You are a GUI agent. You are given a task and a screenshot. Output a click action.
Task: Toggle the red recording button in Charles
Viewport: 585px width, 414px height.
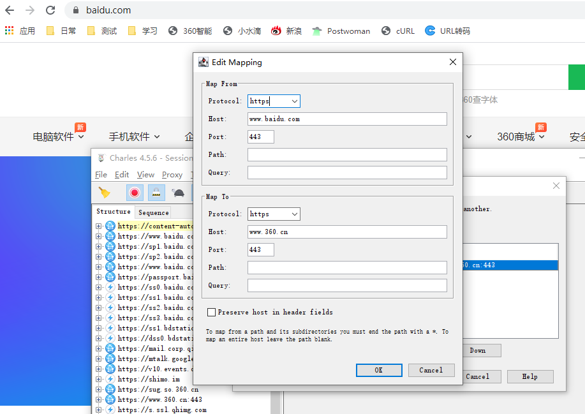(135, 193)
